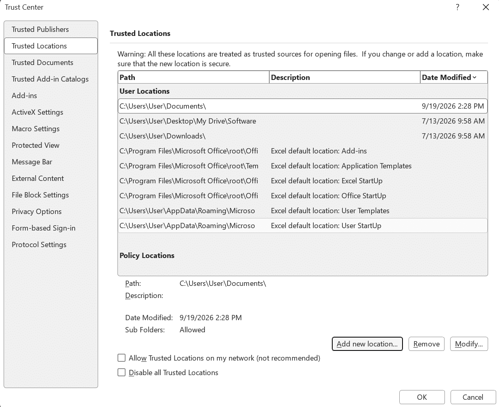This screenshot has width=499, height=407.
Task: Go to Protected View settings
Action: coord(51,145)
